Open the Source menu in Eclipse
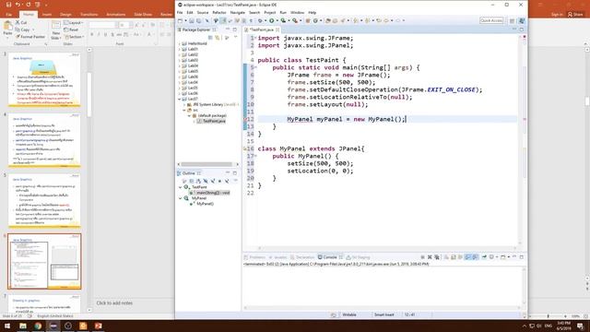 tap(203, 12)
